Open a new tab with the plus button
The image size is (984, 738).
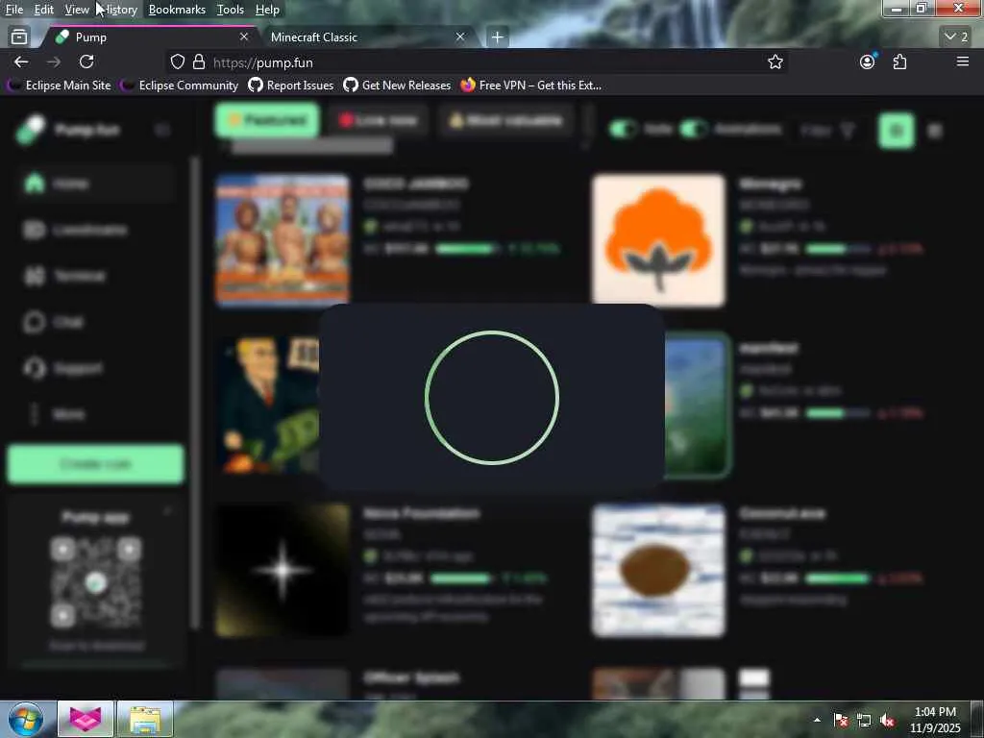point(497,37)
